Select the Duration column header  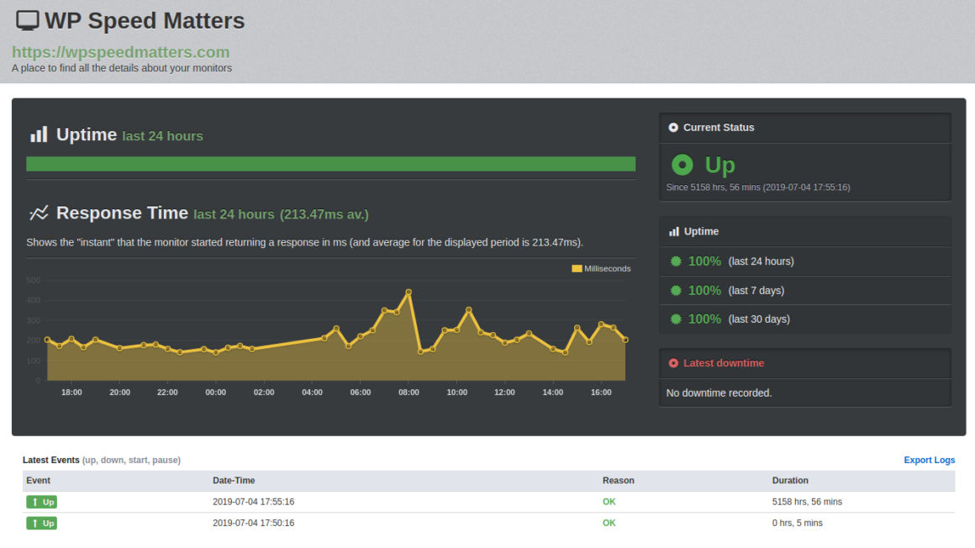790,480
